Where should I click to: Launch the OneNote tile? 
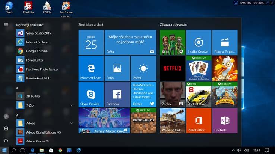click(225, 121)
